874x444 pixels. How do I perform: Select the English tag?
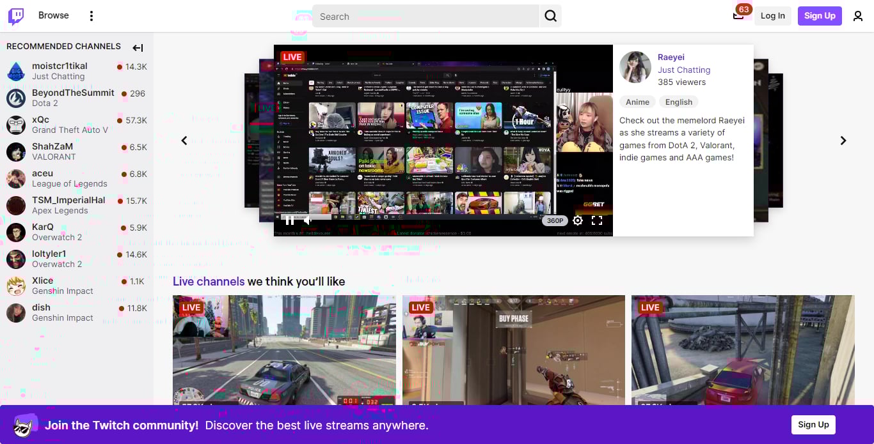click(x=679, y=102)
